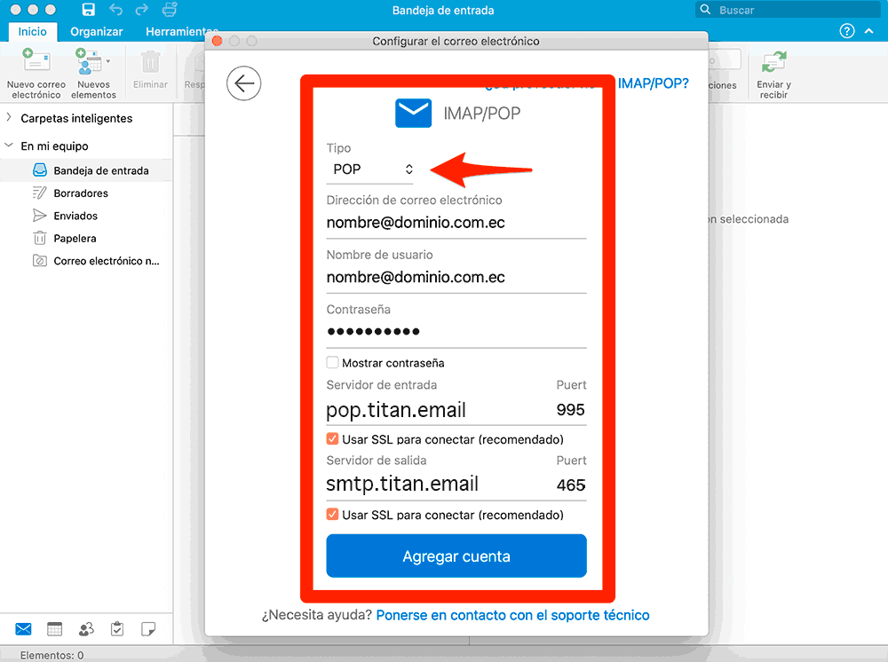Viewport: 888px width, 662px height.
Task: Open the People contacts view icon
Action: (86, 628)
